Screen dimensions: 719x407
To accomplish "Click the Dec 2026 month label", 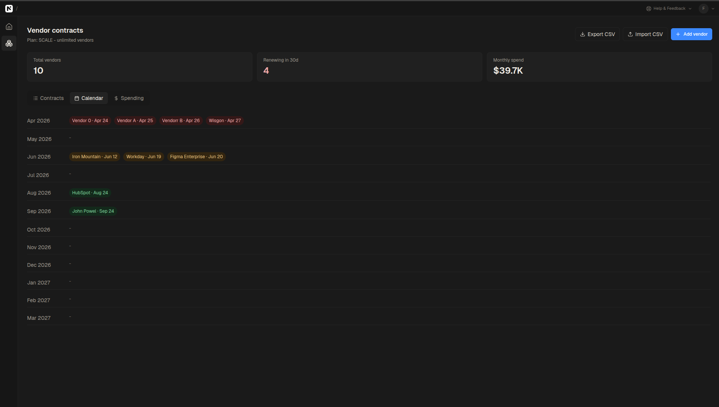I will (39, 265).
